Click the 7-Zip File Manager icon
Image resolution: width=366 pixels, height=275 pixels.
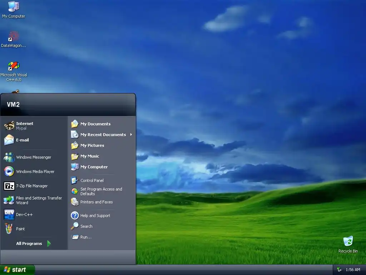(9, 186)
